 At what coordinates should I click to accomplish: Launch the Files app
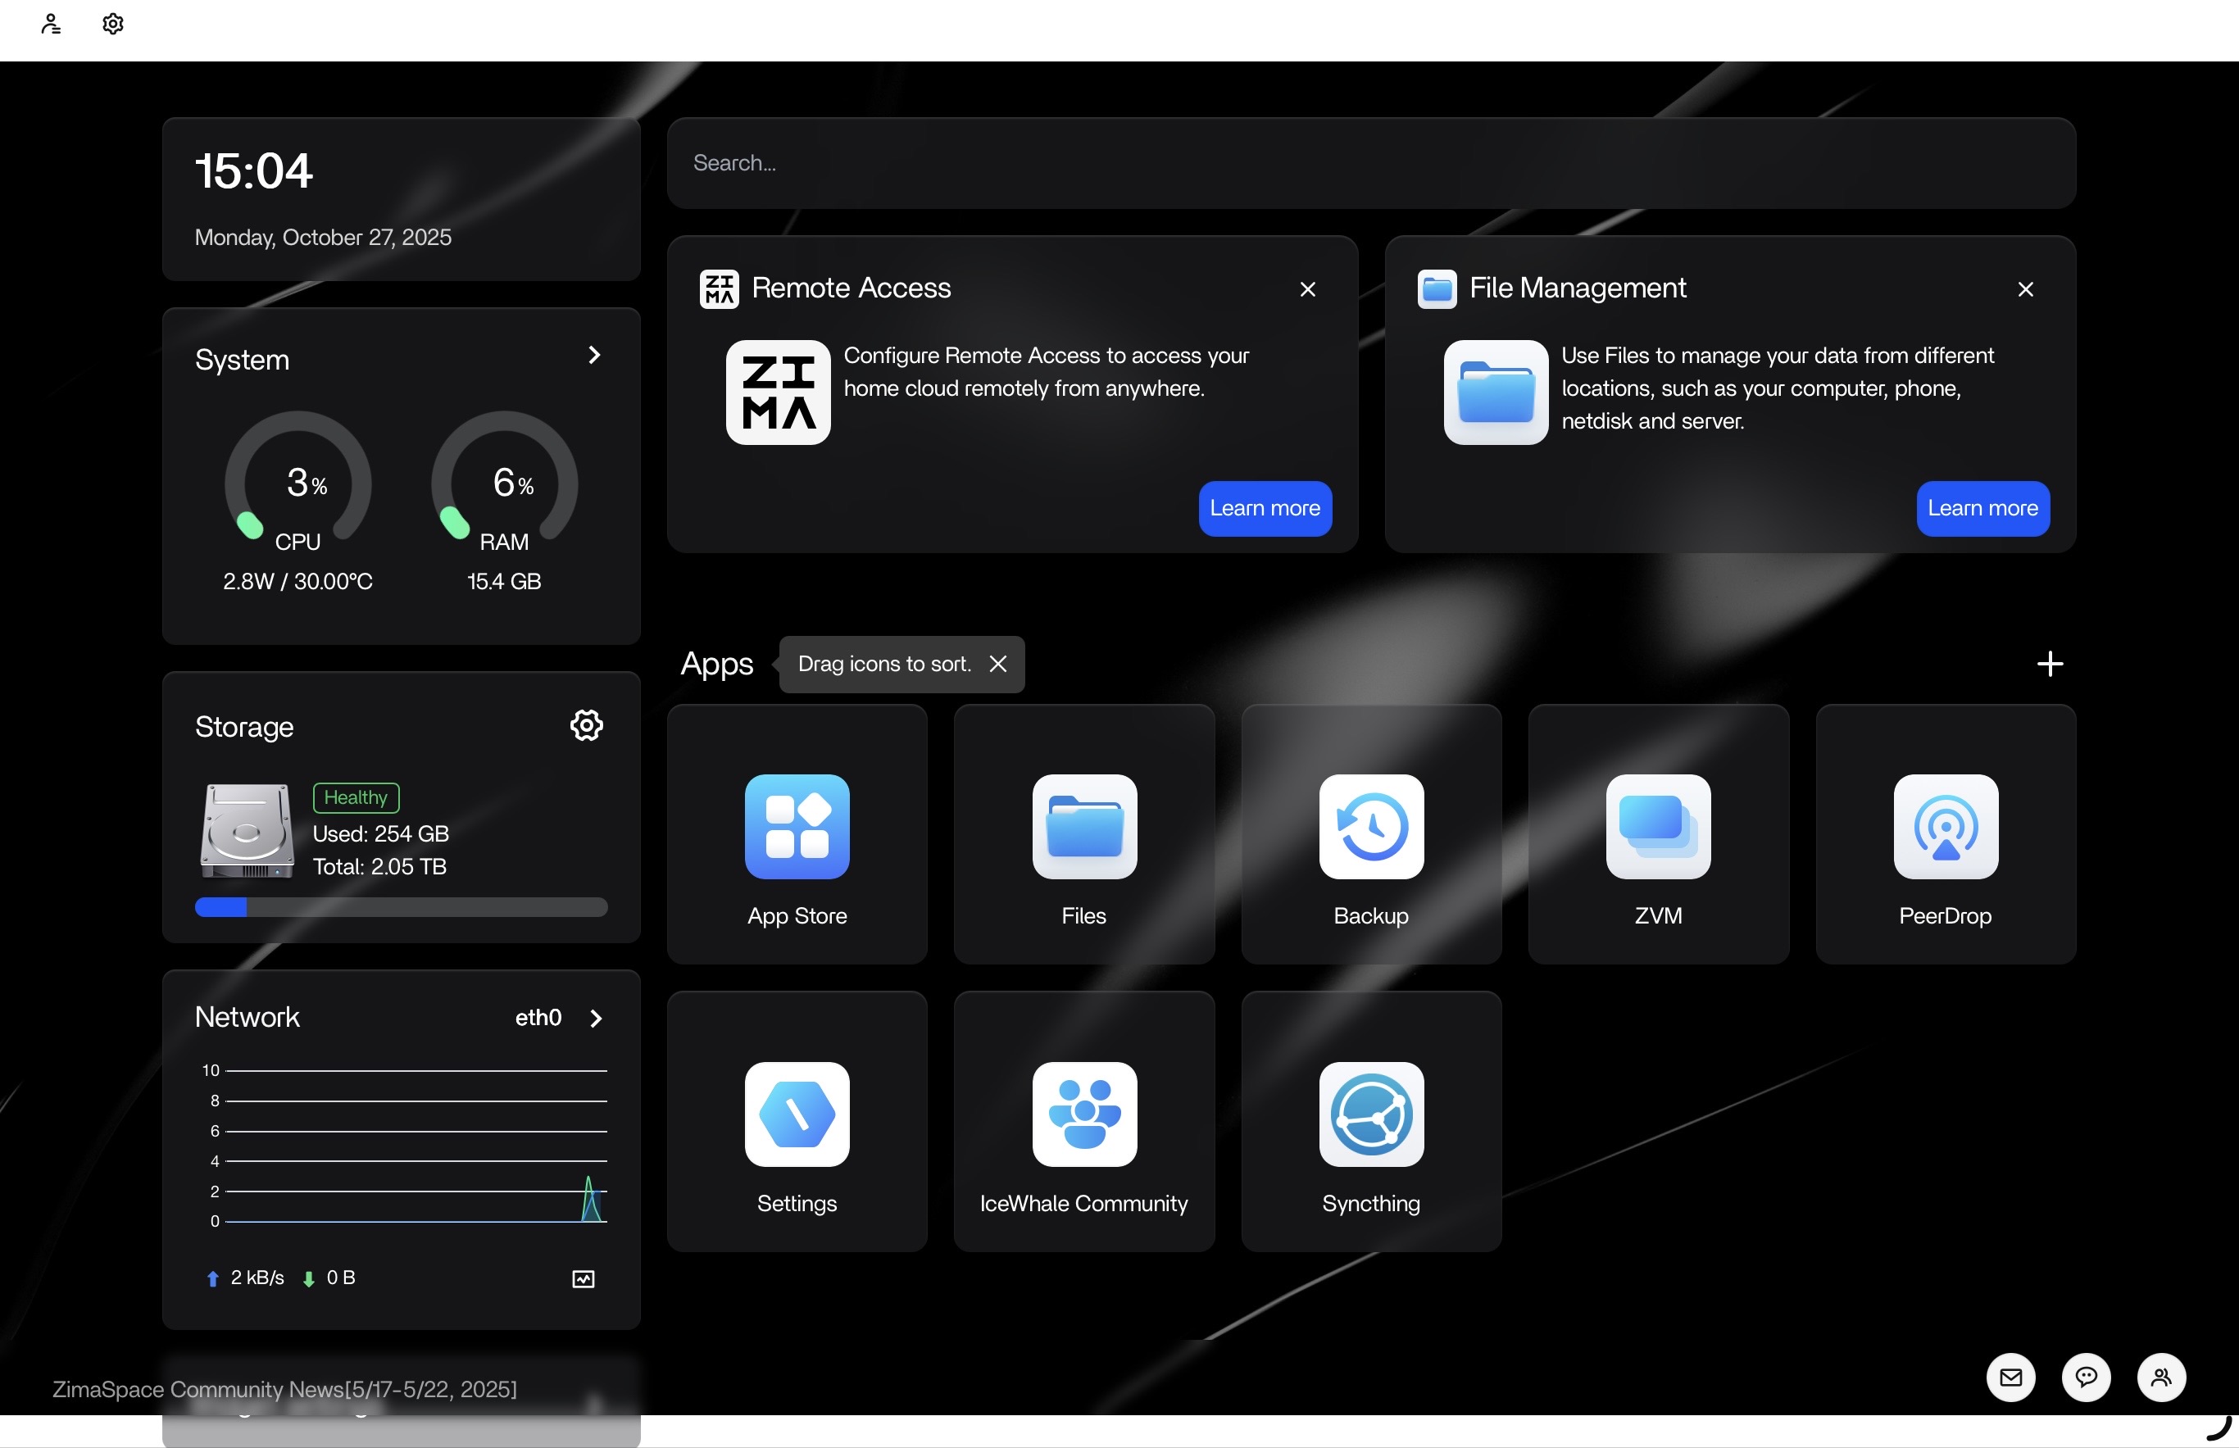(x=1083, y=828)
